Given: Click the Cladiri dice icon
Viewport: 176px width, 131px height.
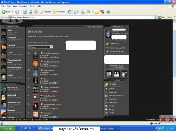Looking at the screenshot, I should [x=4, y=77].
